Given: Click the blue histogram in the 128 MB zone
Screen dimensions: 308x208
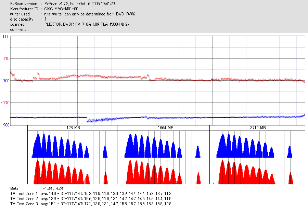Looking at the screenshot, I should [69, 146].
